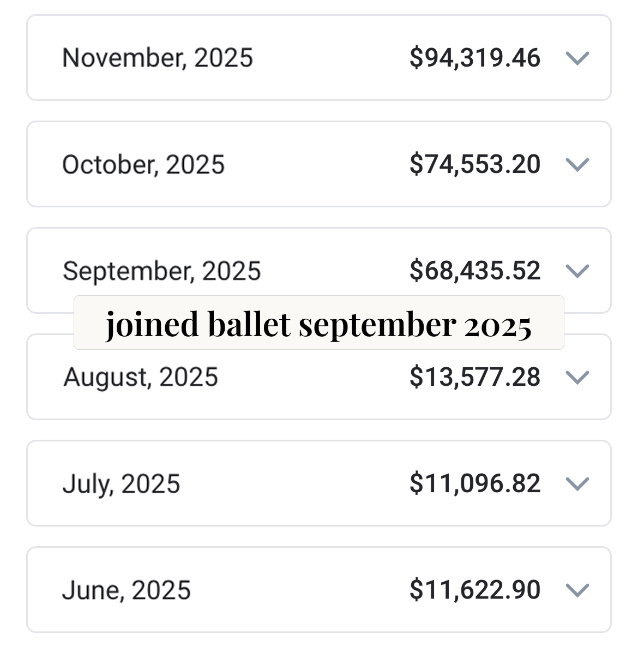Choose the "July, 2025" label
638x645 pixels.
[121, 483]
